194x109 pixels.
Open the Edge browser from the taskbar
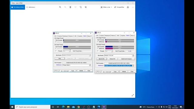click(63, 107)
